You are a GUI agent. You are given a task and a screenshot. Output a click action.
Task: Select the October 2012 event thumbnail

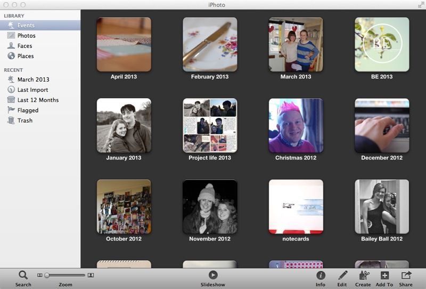(x=124, y=206)
